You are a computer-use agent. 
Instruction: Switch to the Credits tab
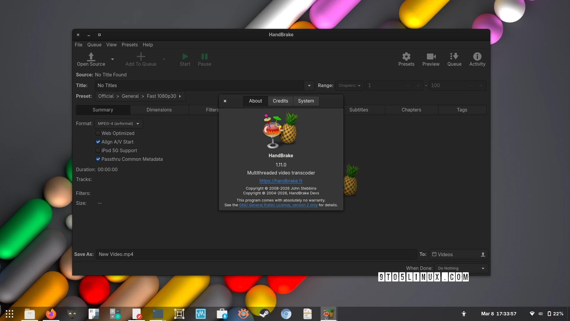(280, 101)
